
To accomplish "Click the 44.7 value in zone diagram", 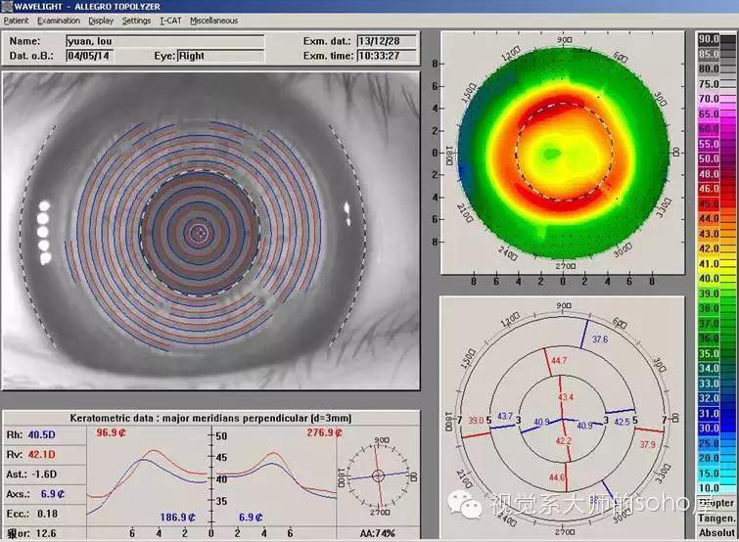I will click(559, 361).
